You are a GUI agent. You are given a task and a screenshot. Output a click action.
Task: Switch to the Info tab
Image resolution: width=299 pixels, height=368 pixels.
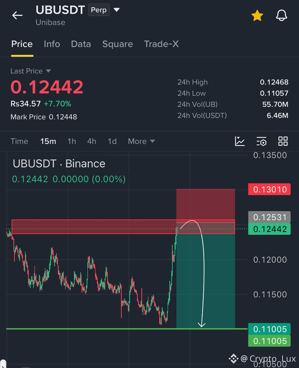point(52,44)
